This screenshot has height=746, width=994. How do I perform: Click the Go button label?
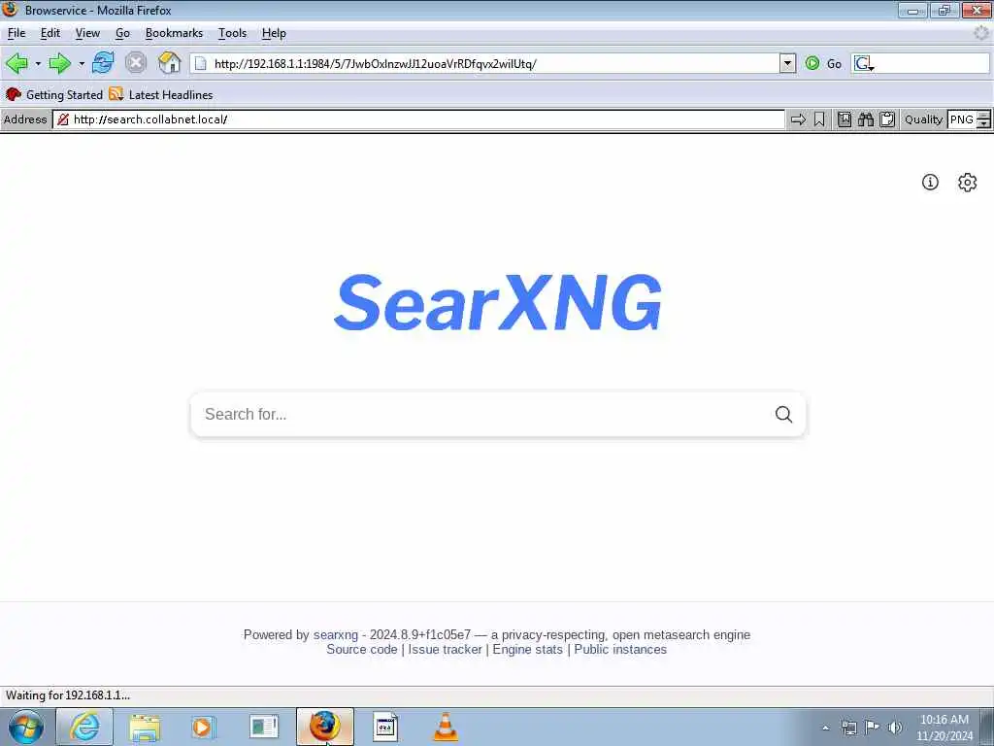(834, 63)
